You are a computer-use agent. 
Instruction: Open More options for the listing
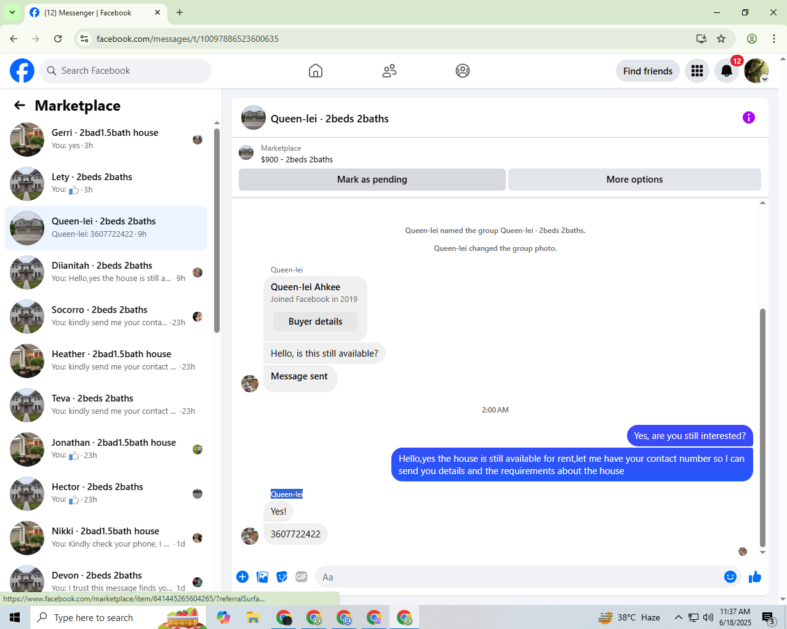pyautogui.click(x=634, y=180)
